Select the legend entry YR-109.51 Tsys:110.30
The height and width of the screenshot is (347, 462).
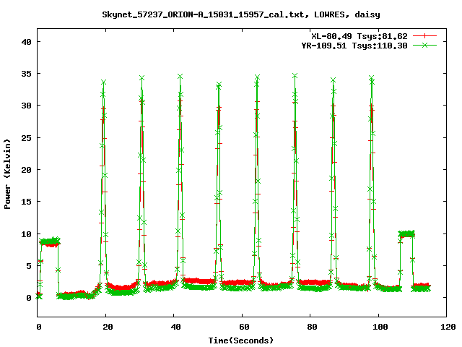click(x=354, y=46)
